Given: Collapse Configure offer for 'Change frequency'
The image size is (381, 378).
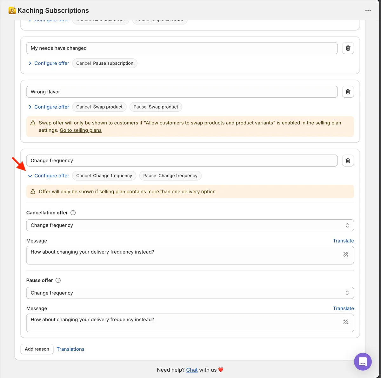Looking at the screenshot, I should [x=49, y=176].
